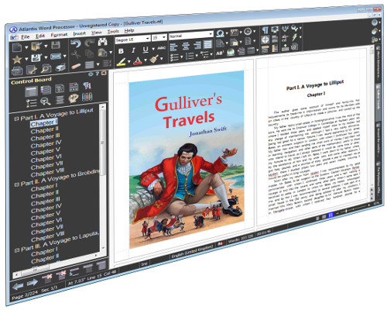Click the Print preview magnifier toolbar icon
The width and height of the screenshot is (387, 310).
[x=46, y=68]
